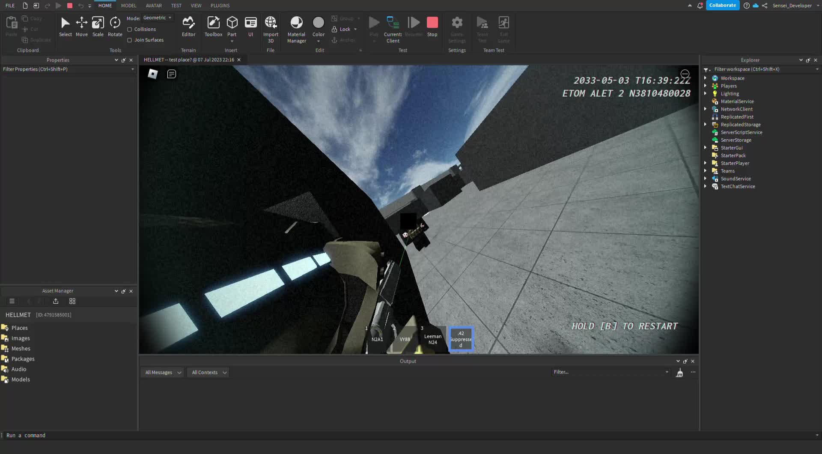Expand the Workspace tree node
The width and height of the screenshot is (822, 454).
tap(705, 78)
